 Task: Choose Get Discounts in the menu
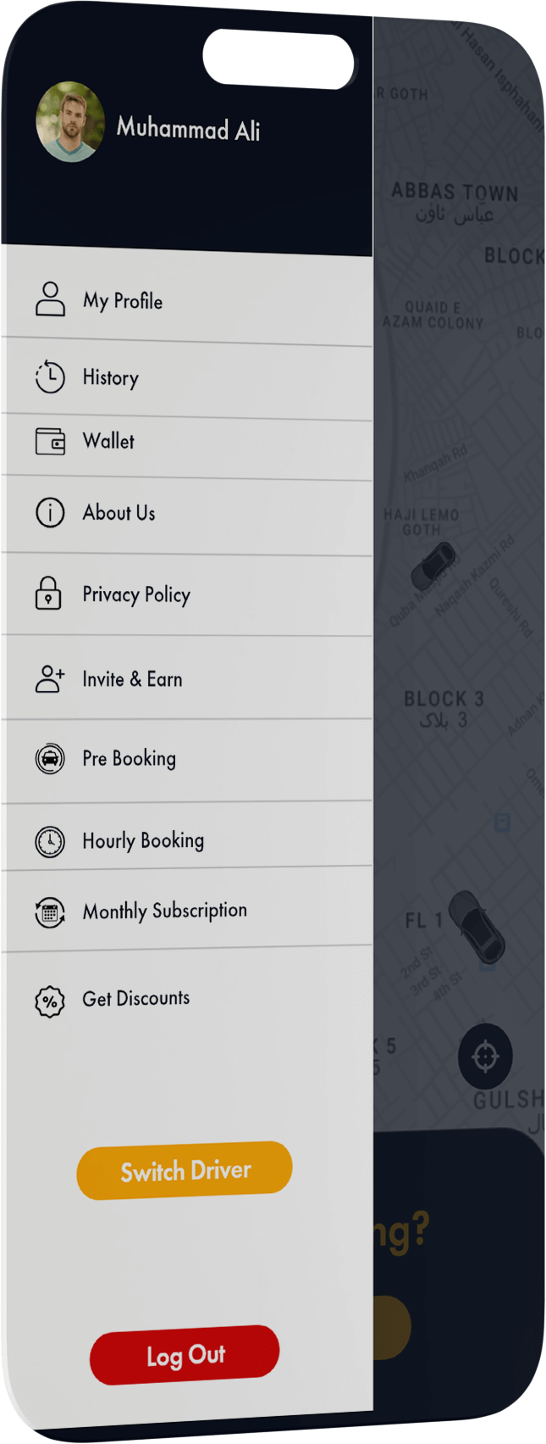point(136,999)
